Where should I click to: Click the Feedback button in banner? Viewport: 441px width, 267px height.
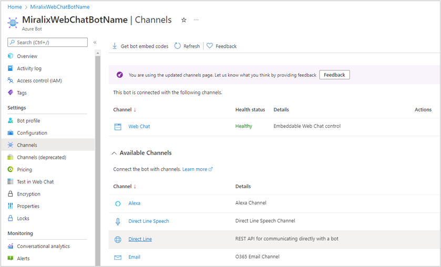(x=334, y=75)
